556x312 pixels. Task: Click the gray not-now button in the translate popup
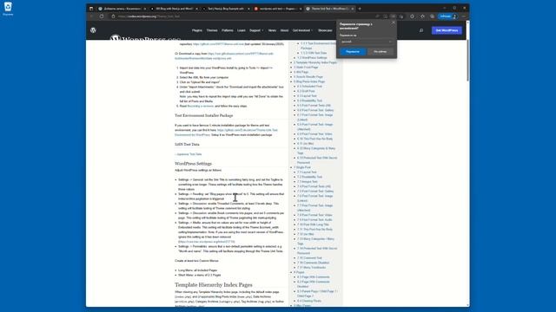(381, 52)
